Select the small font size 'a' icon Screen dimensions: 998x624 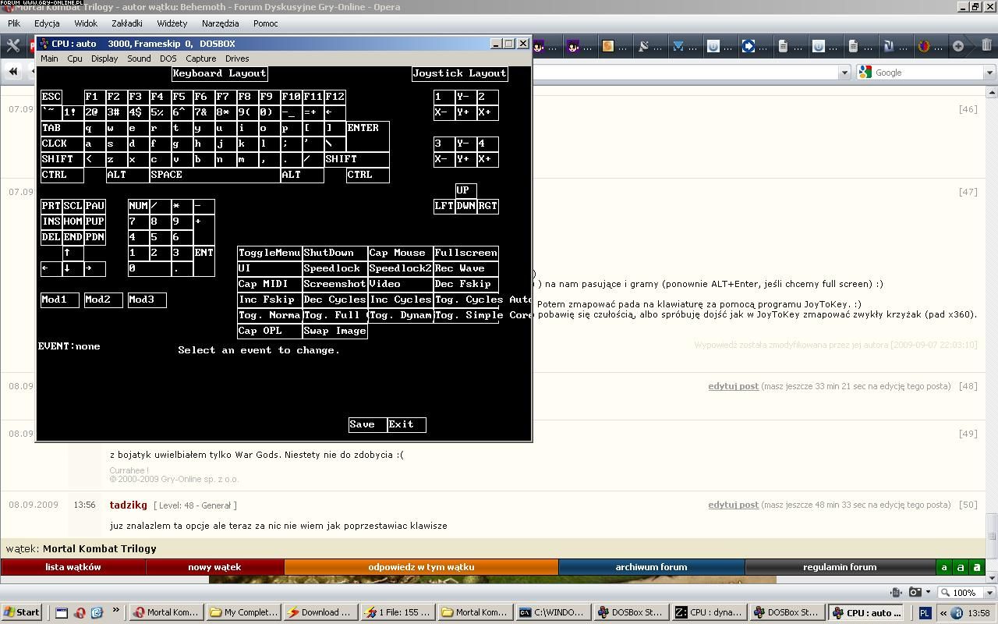(944, 567)
